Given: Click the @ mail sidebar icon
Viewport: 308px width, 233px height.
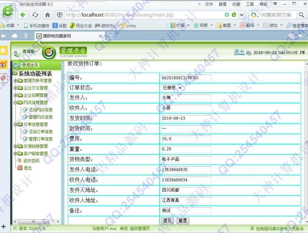Looking at the screenshot, I should point(4,78).
